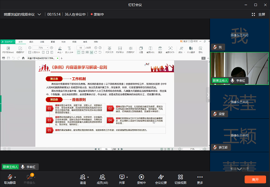Click 梁莹's muted microphone icon

[x=214, y=114]
